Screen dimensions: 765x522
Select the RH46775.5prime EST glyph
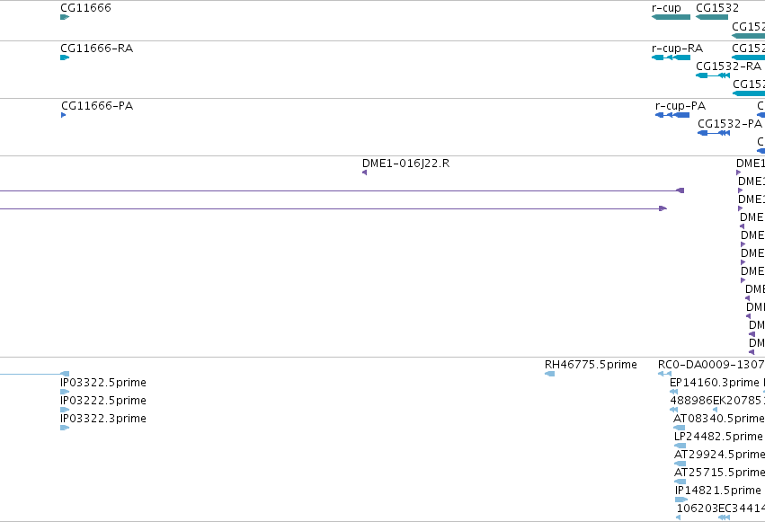[x=549, y=374]
